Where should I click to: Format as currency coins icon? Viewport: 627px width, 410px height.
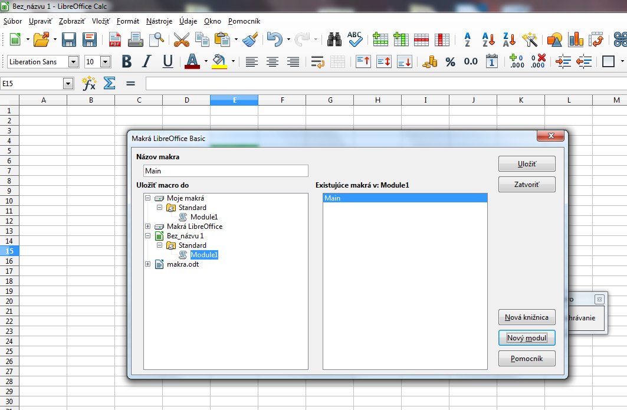(x=429, y=61)
